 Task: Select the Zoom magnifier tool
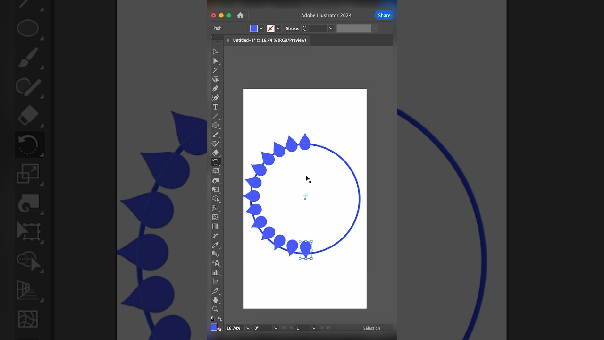(216, 309)
